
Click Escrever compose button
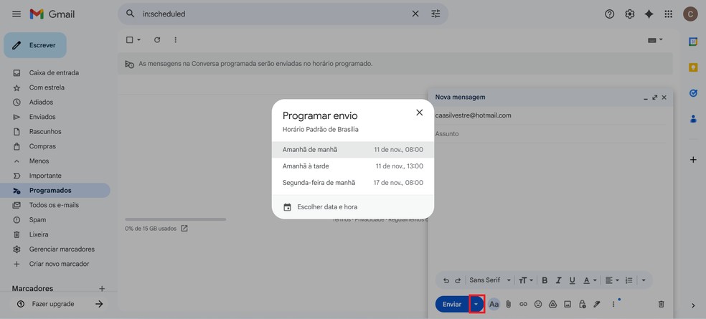pos(35,45)
